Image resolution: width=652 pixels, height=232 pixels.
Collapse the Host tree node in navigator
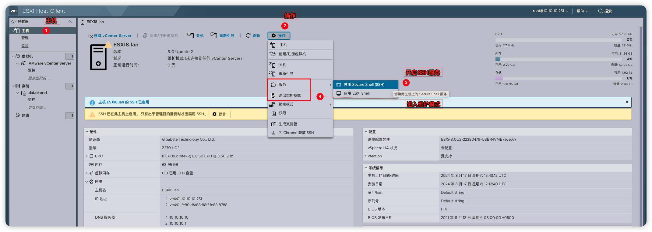tap(13, 31)
